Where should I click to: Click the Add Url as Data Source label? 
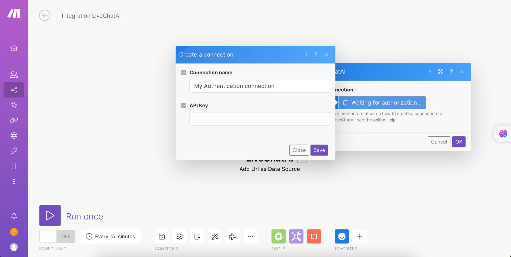(x=270, y=169)
